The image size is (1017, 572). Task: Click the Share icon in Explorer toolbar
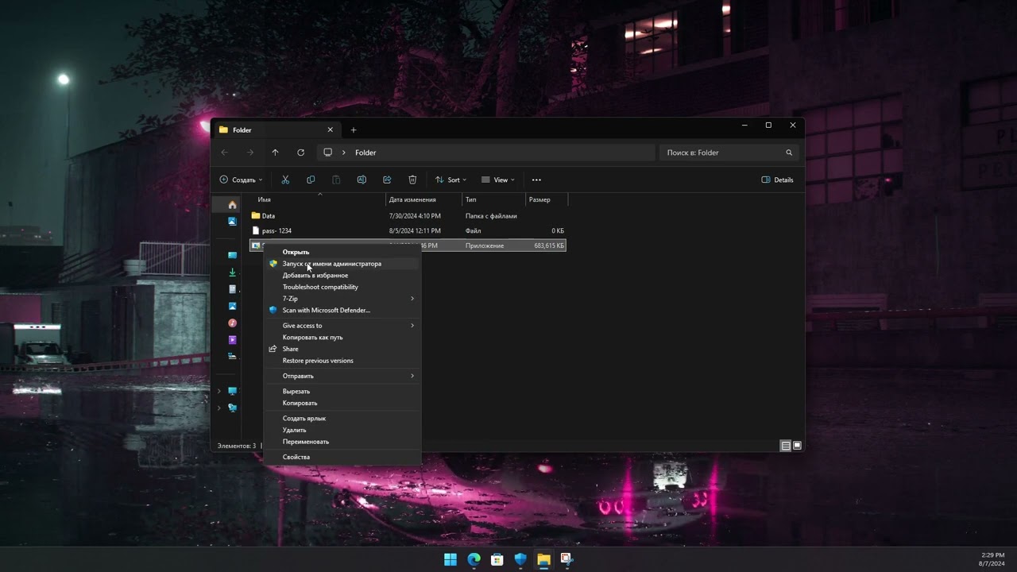387,180
